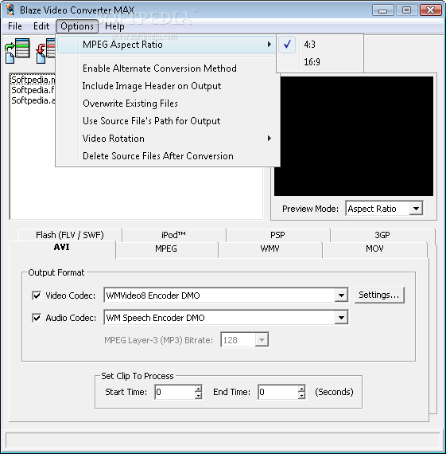The height and width of the screenshot is (454, 446).
Task: Switch to the WMV tab
Action: 270,249
